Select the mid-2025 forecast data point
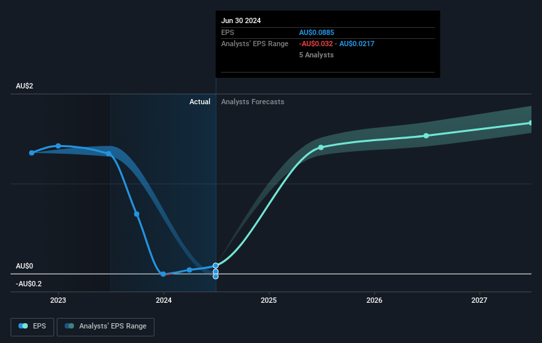 (321, 148)
